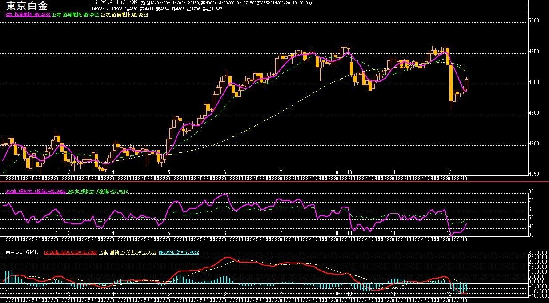Click the 60 level on RSI axis
The width and height of the screenshot is (549, 303).
coord(531,209)
